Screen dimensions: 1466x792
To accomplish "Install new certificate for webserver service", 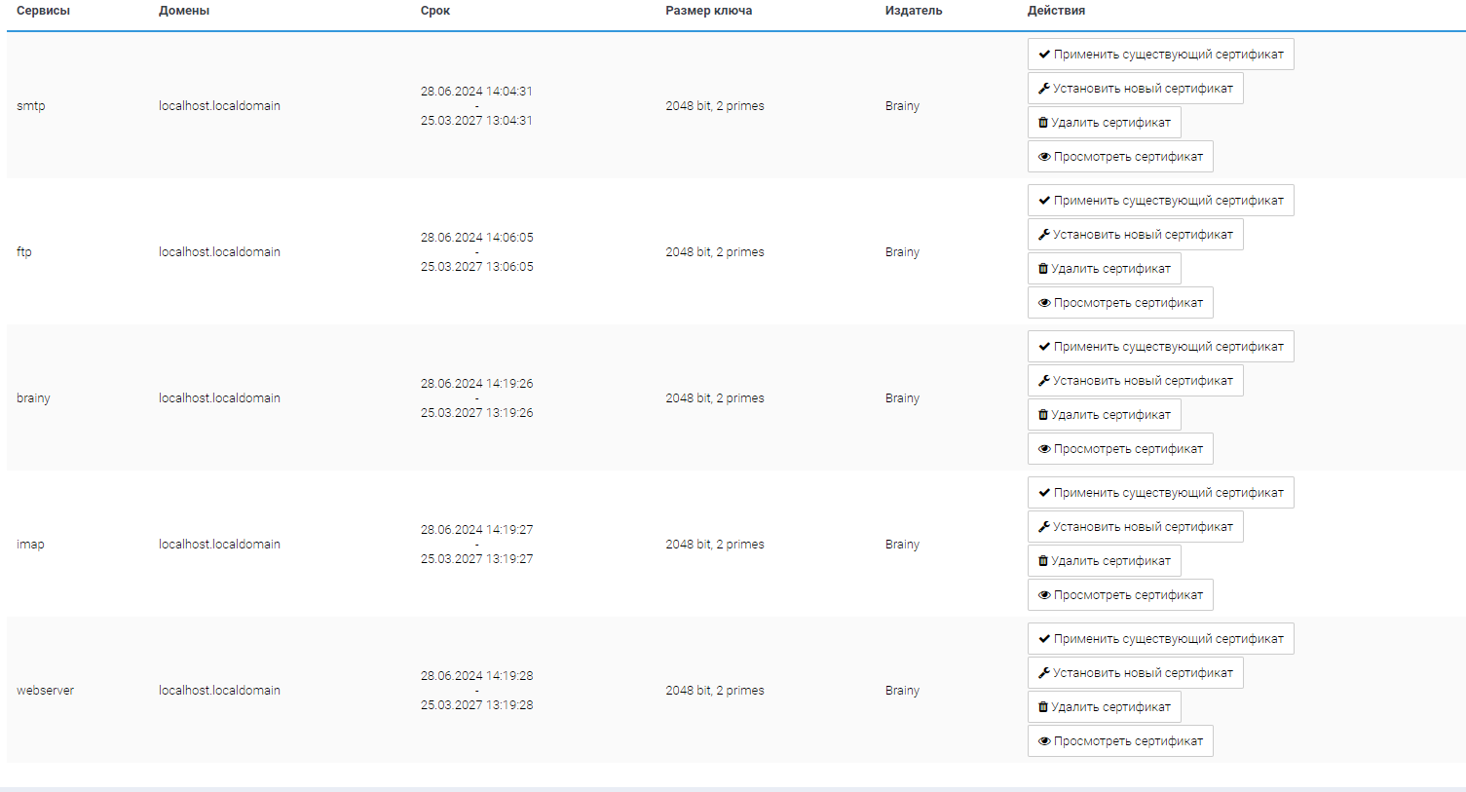I will click(x=1135, y=673).
